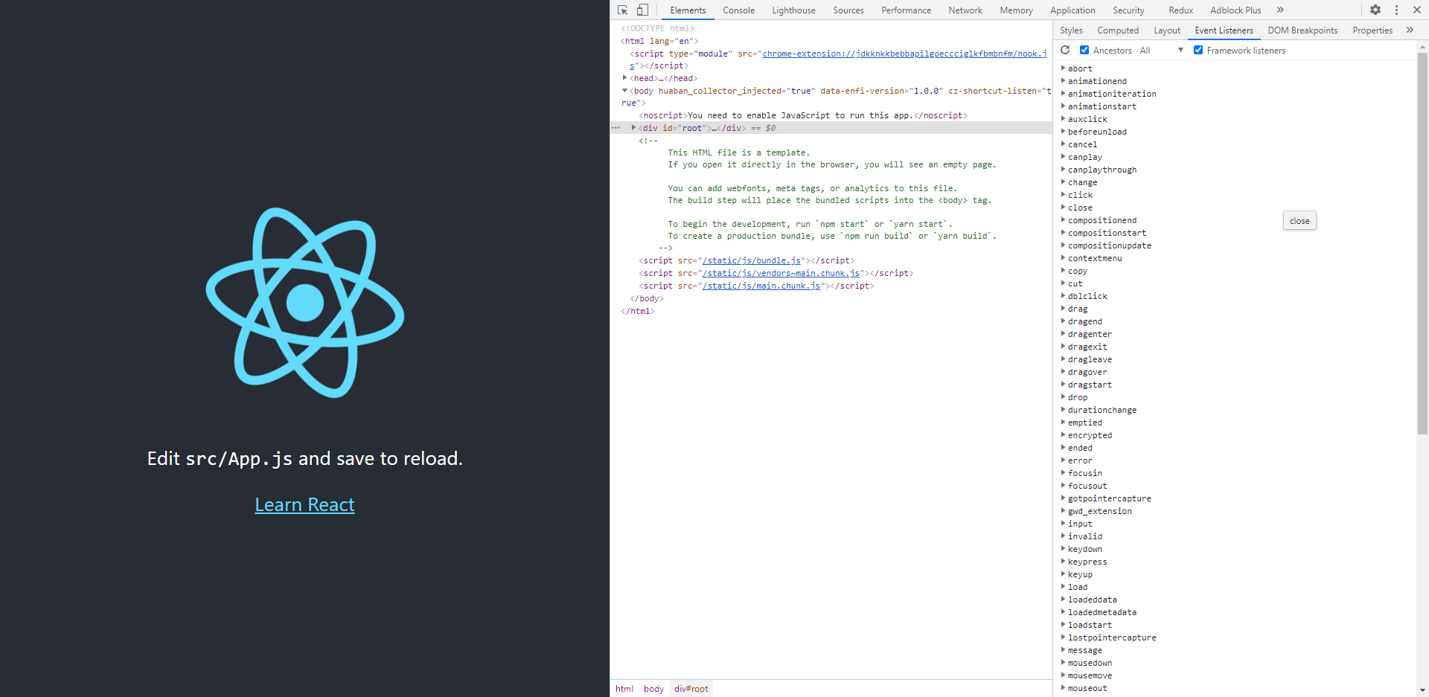Image resolution: width=1429 pixels, height=697 pixels.
Task: Open the Network tab
Action: pyautogui.click(x=965, y=10)
